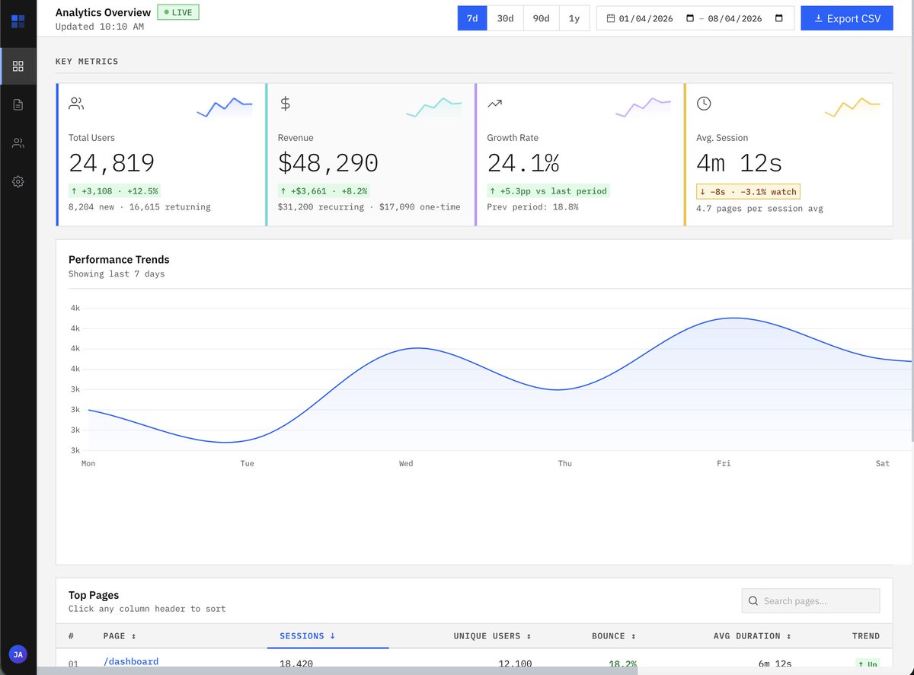This screenshot has height=675, width=914.
Task: Click the JA user avatar
Action: pos(18,654)
